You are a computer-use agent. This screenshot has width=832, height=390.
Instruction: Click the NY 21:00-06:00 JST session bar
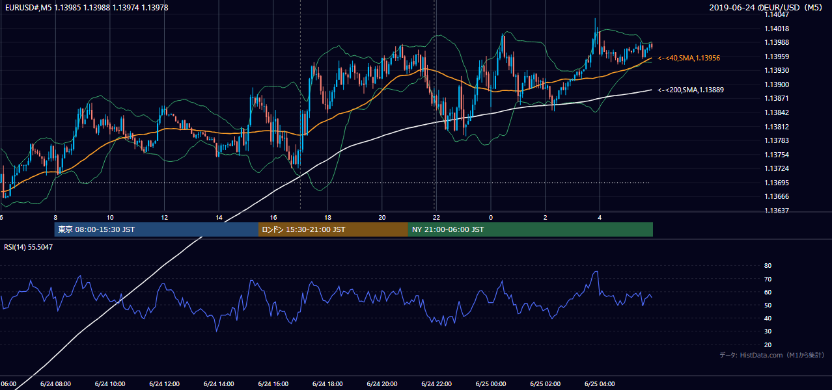pos(531,229)
